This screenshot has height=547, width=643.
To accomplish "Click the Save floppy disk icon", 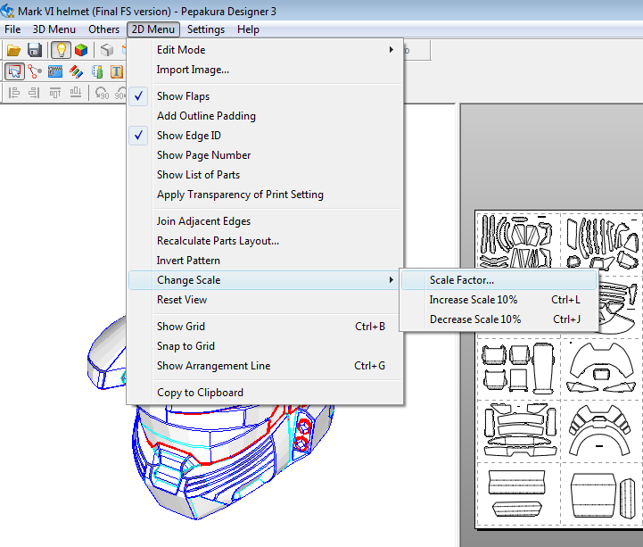I will click(x=35, y=51).
